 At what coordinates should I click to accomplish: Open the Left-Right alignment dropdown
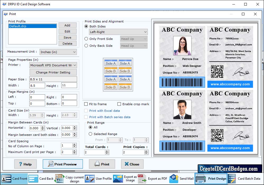tap(118, 32)
